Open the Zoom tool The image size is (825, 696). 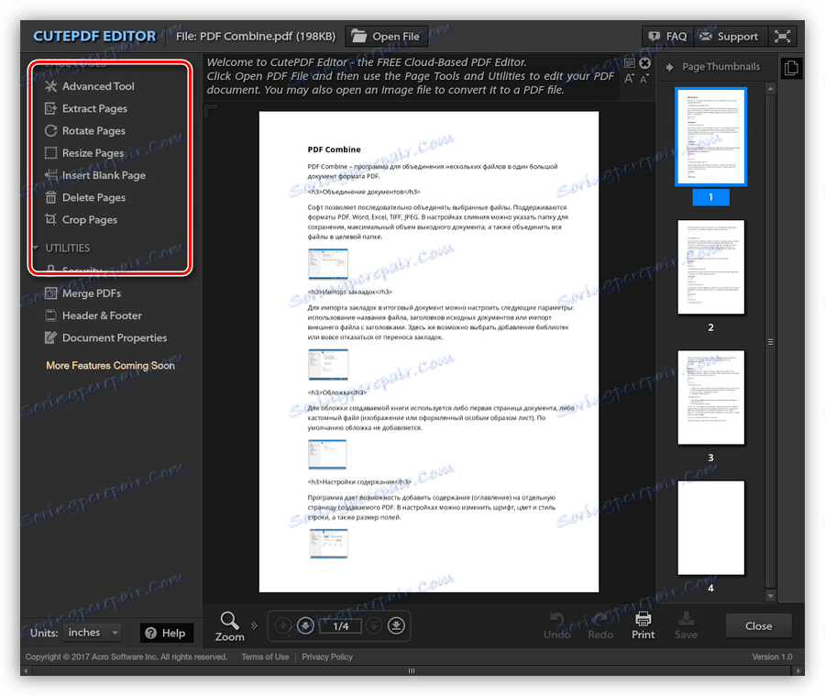(x=229, y=626)
